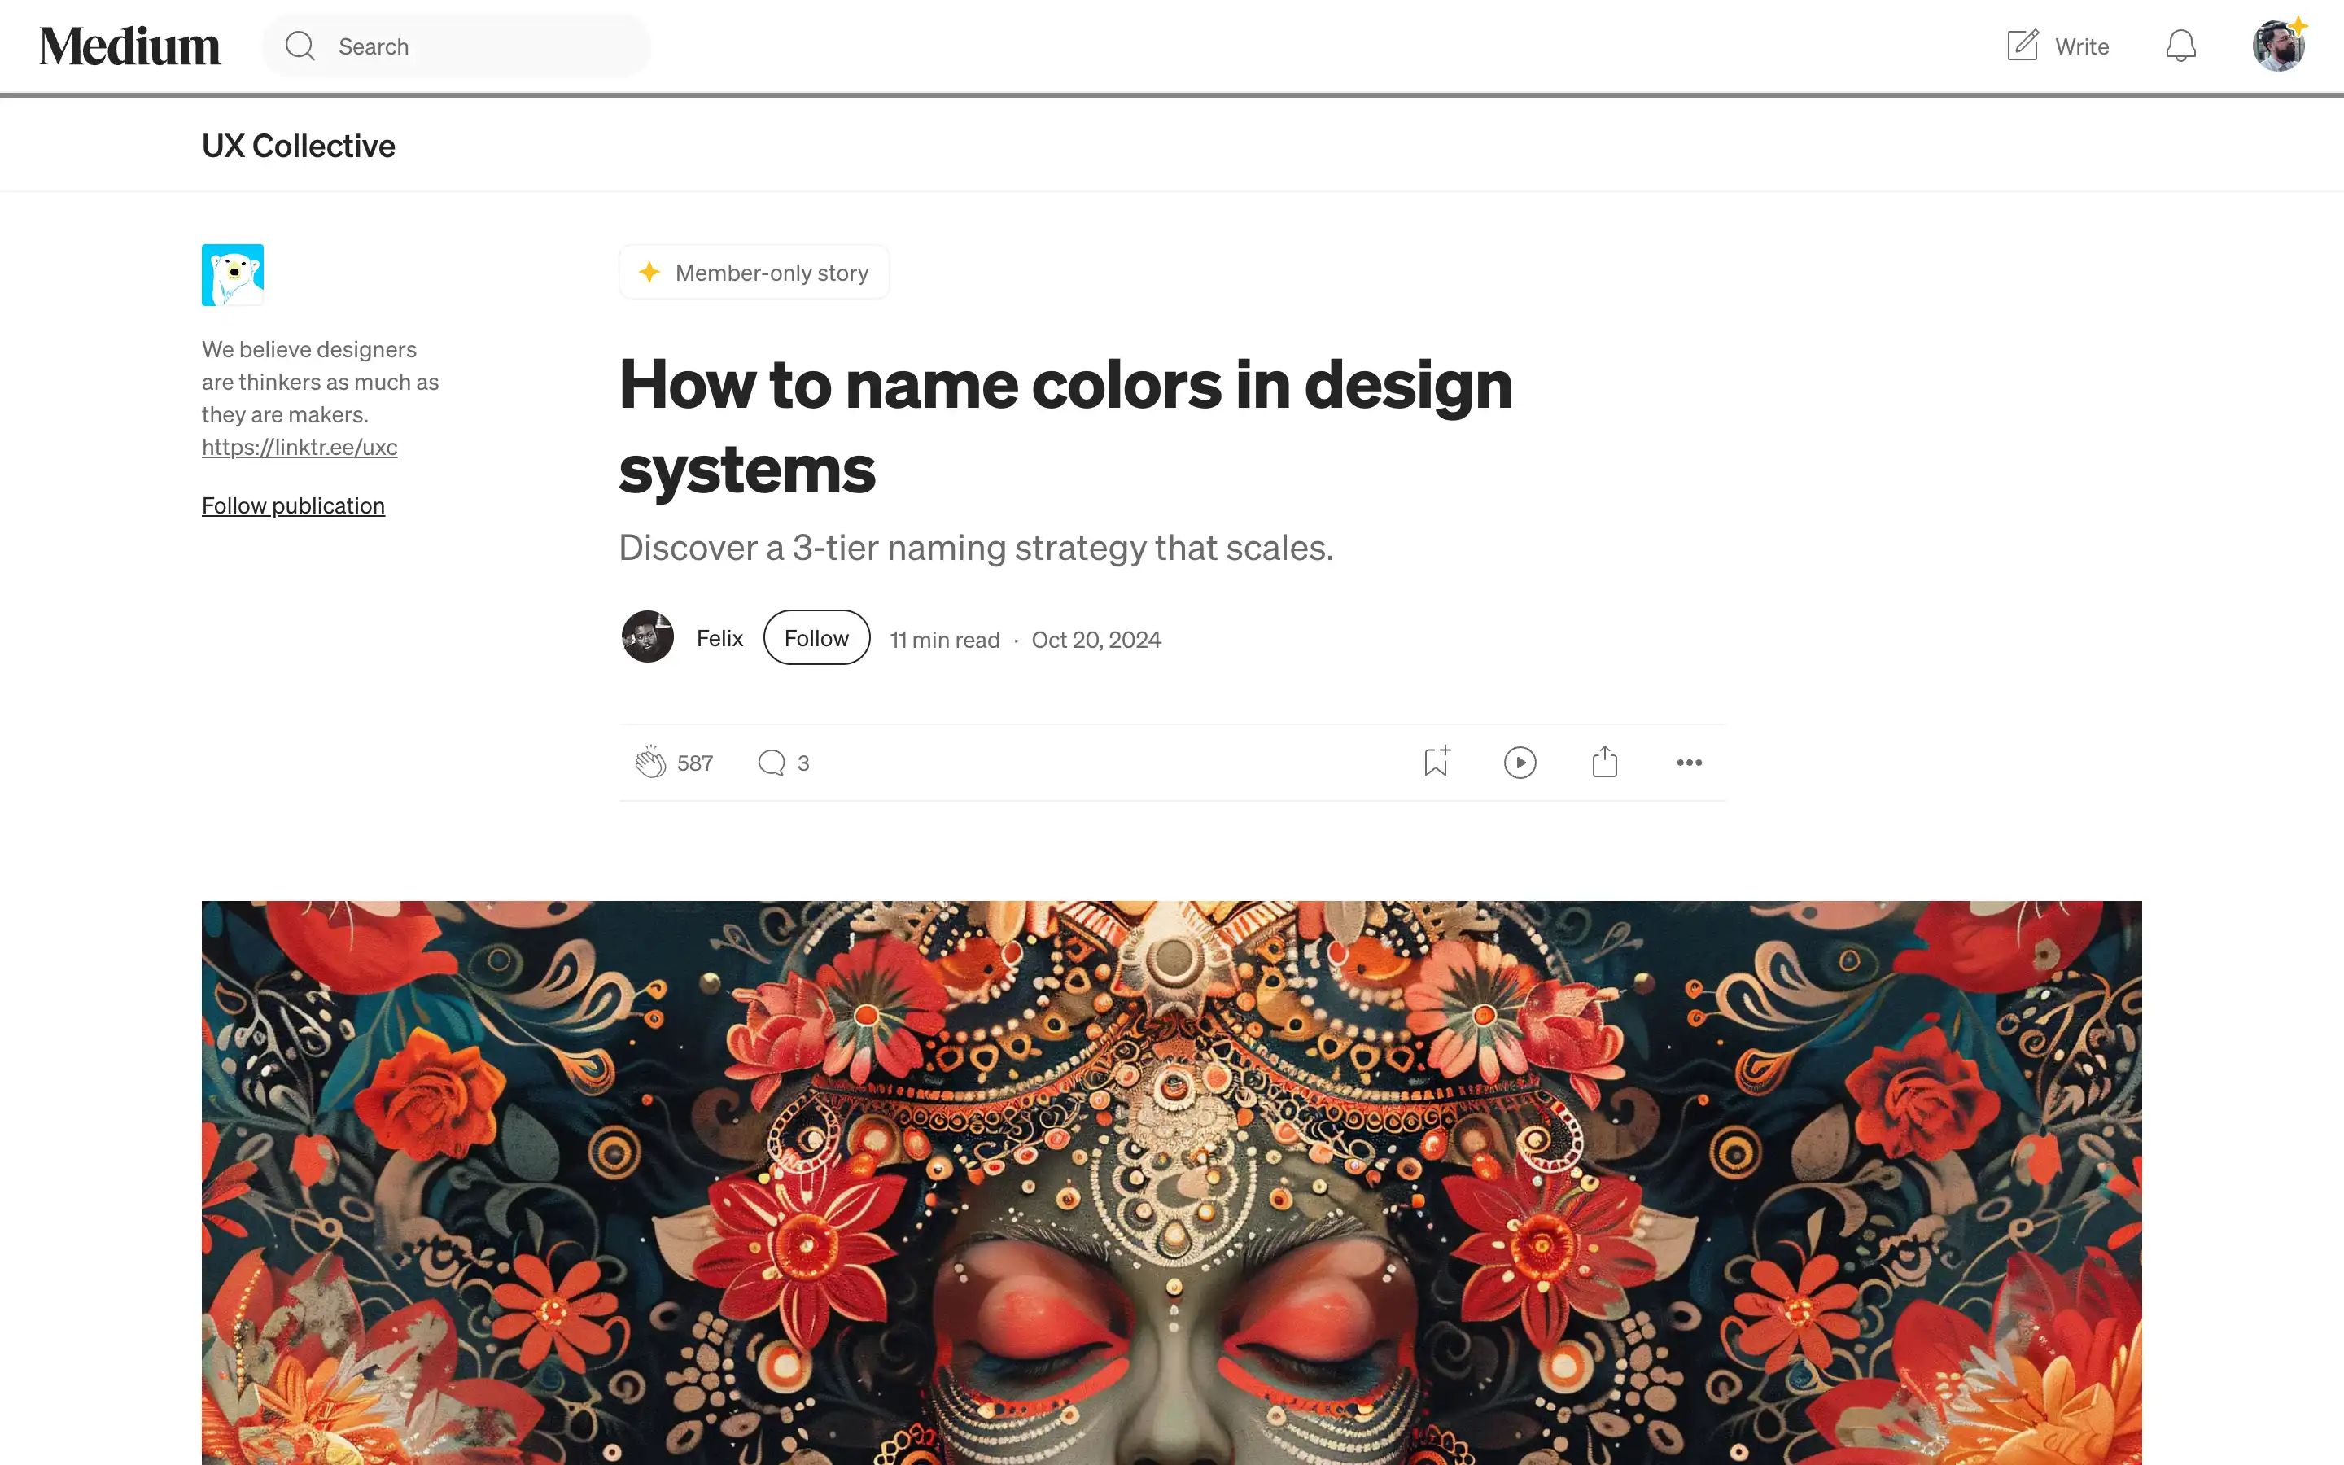Click the 'Oct 20, 2024' date
Image resolution: width=2344 pixels, height=1465 pixels.
(1095, 640)
